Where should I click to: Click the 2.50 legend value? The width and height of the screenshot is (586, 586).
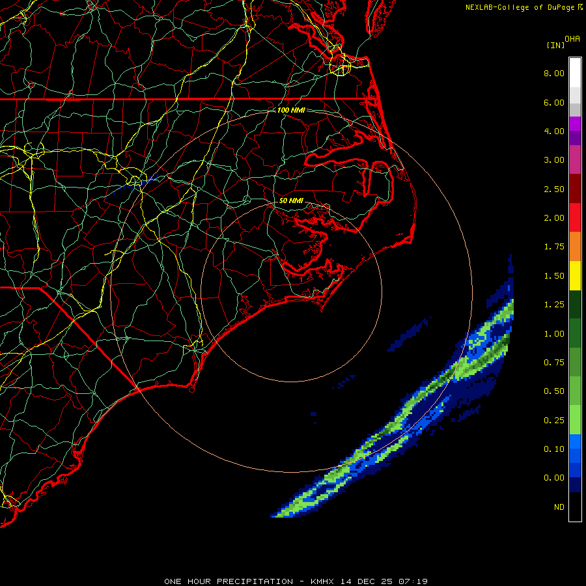click(554, 189)
